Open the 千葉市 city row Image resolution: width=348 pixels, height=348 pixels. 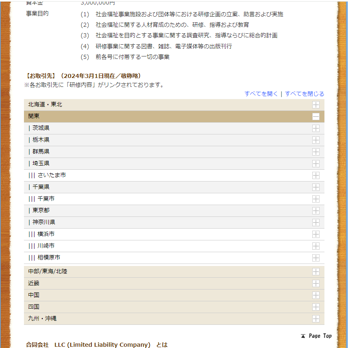[174, 199]
